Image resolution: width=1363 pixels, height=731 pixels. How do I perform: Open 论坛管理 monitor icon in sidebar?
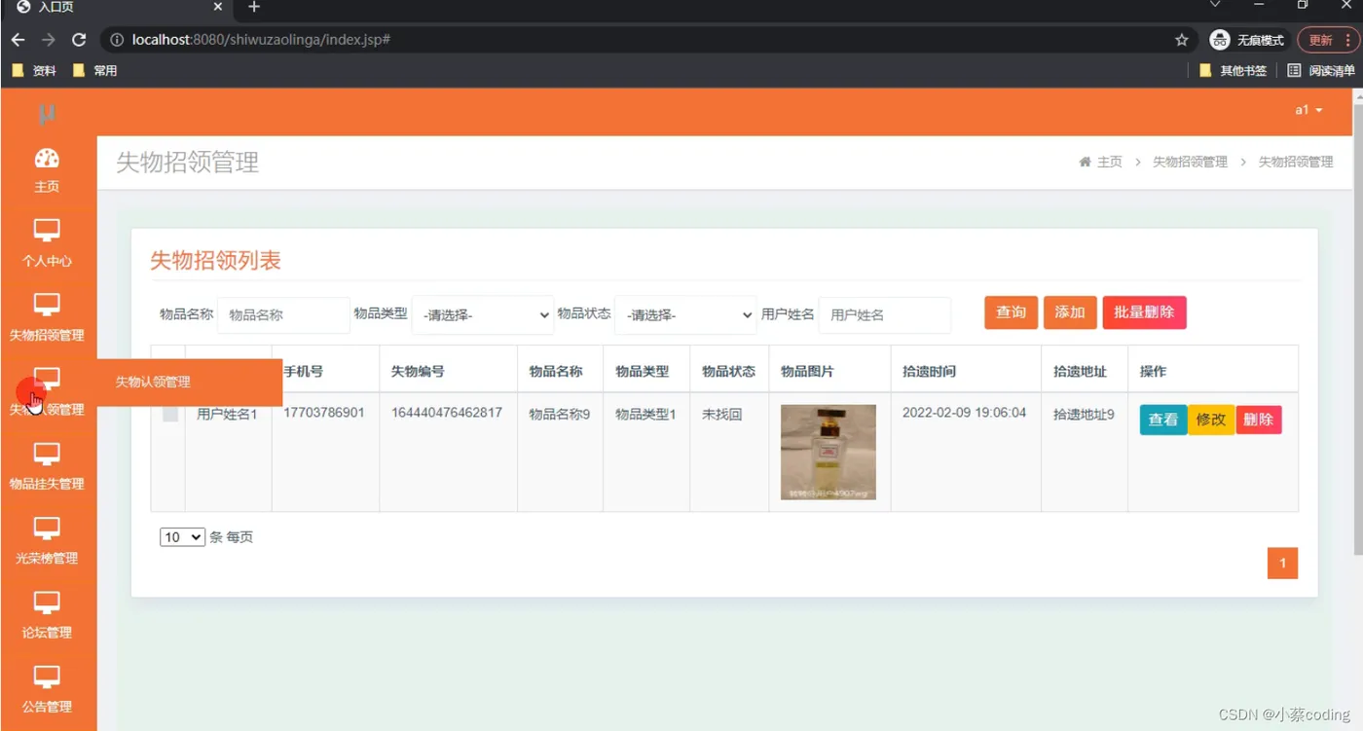pyautogui.click(x=47, y=602)
